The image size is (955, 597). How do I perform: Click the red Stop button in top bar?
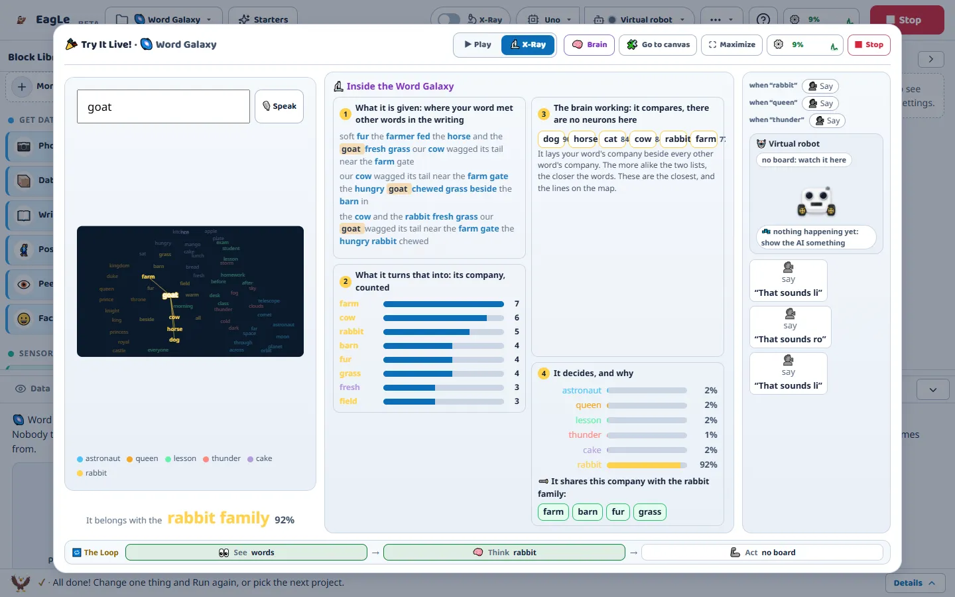tap(907, 20)
